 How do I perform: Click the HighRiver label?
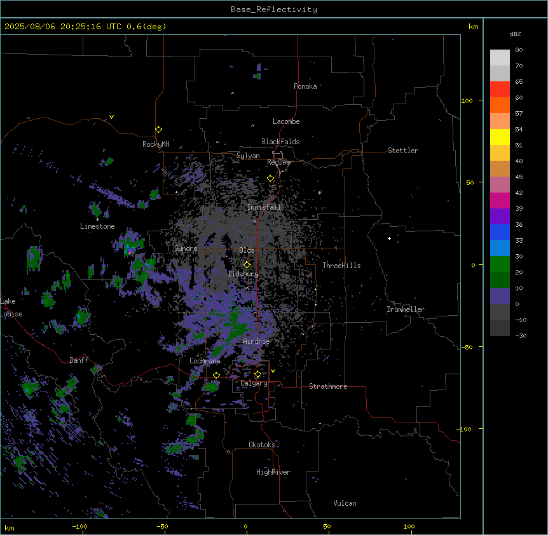[x=273, y=472]
